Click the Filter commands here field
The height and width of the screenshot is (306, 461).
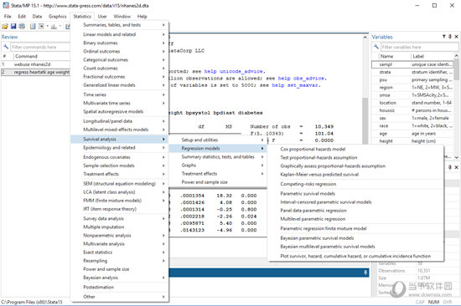tap(40, 47)
